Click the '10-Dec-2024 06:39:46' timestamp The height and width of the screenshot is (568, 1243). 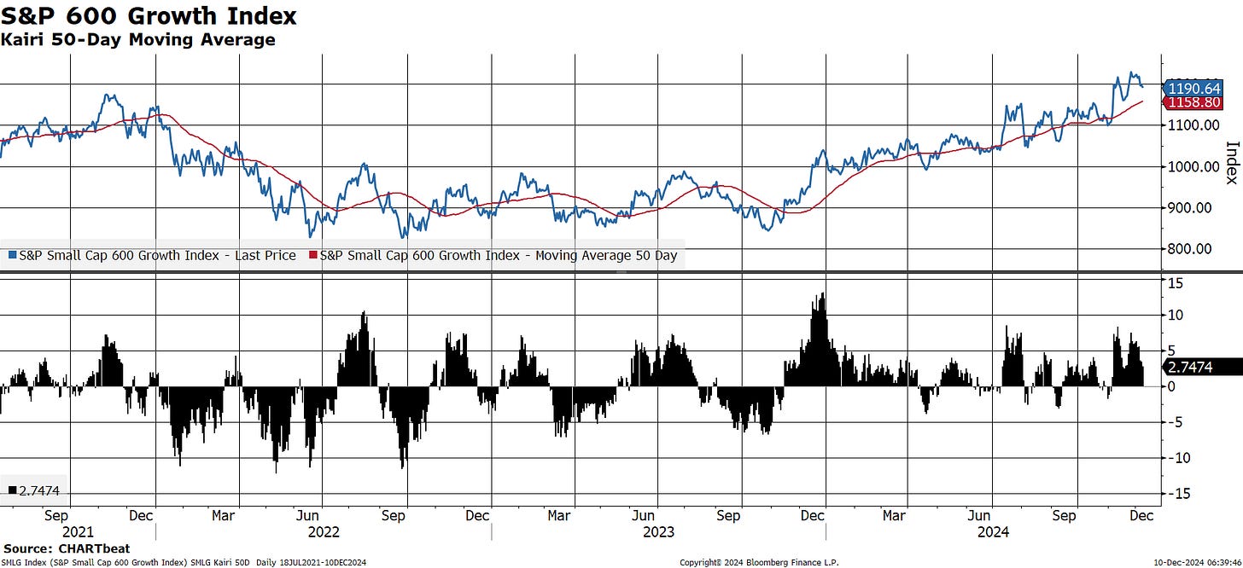tap(1196, 562)
